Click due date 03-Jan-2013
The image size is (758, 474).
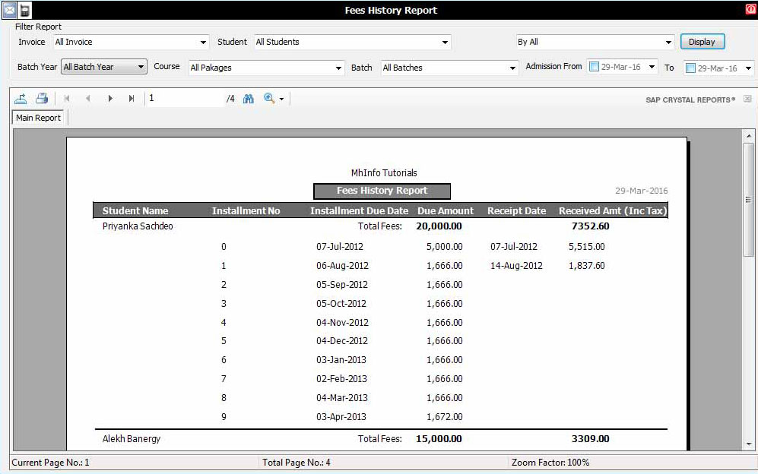coord(341,360)
